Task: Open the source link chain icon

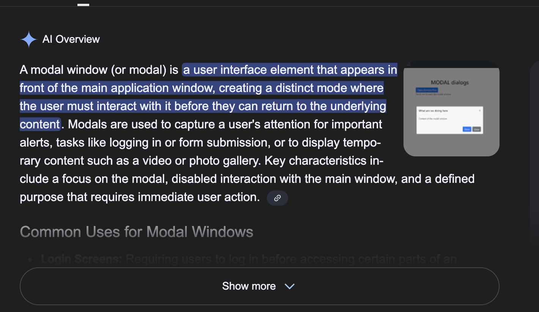Action: tap(277, 198)
